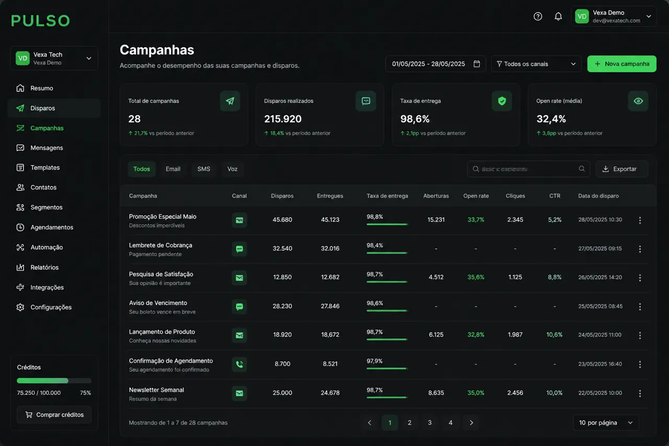Click the search magnifier icon at right of search box

[582, 169]
